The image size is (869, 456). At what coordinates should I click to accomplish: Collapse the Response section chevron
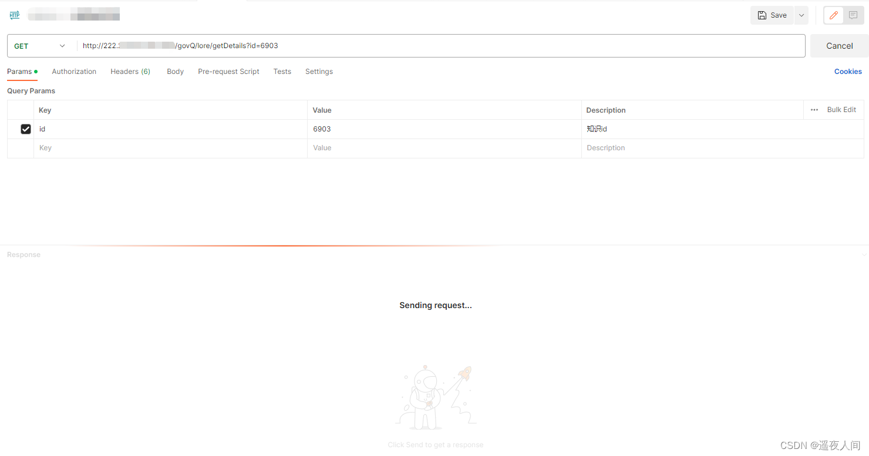864,254
